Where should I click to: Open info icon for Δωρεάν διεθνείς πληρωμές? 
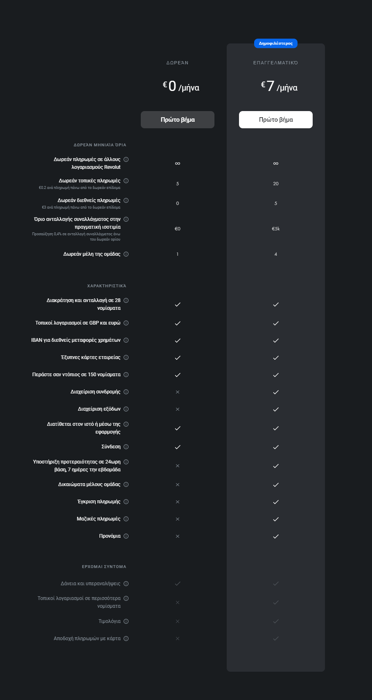pyautogui.click(x=126, y=200)
